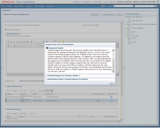Open the Format menu in Clause Deviations
The height and width of the screenshot is (128, 160).
pos(15,91)
